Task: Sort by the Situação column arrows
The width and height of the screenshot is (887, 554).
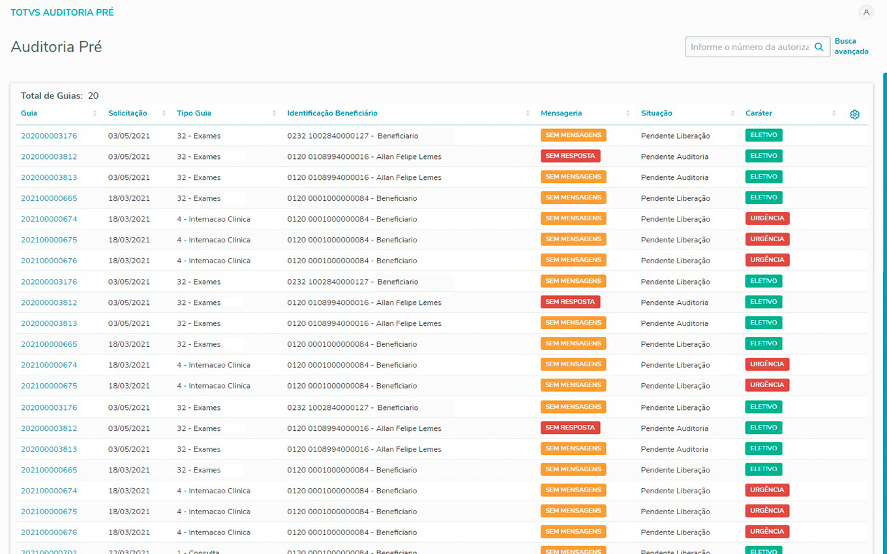Action: click(732, 113)
